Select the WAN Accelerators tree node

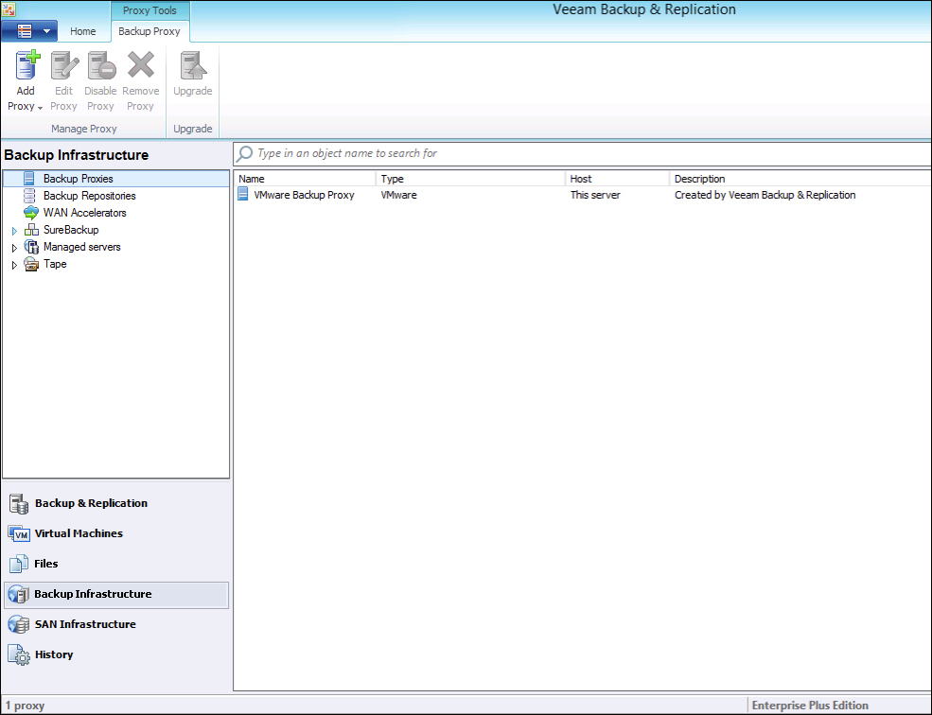point(84,213)
